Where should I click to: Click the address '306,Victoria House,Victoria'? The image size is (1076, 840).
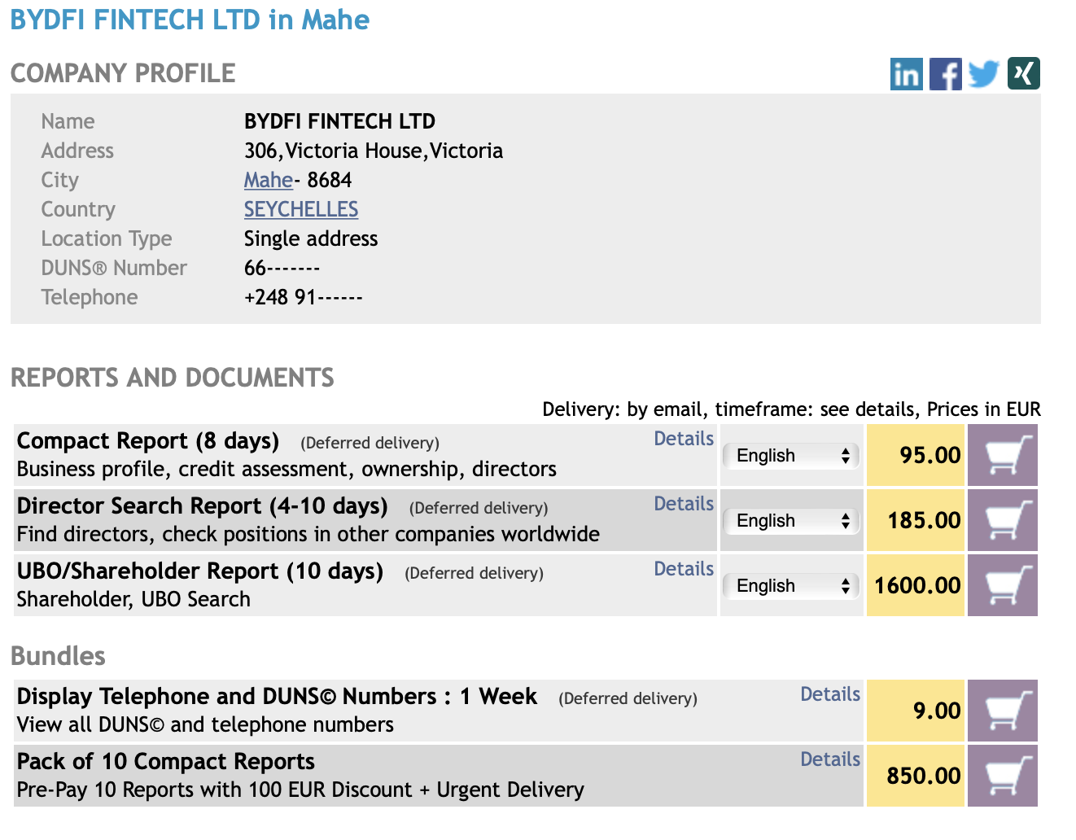pos(374,151)
